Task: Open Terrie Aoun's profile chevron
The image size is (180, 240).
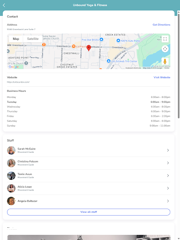Action: click(168, 175)
